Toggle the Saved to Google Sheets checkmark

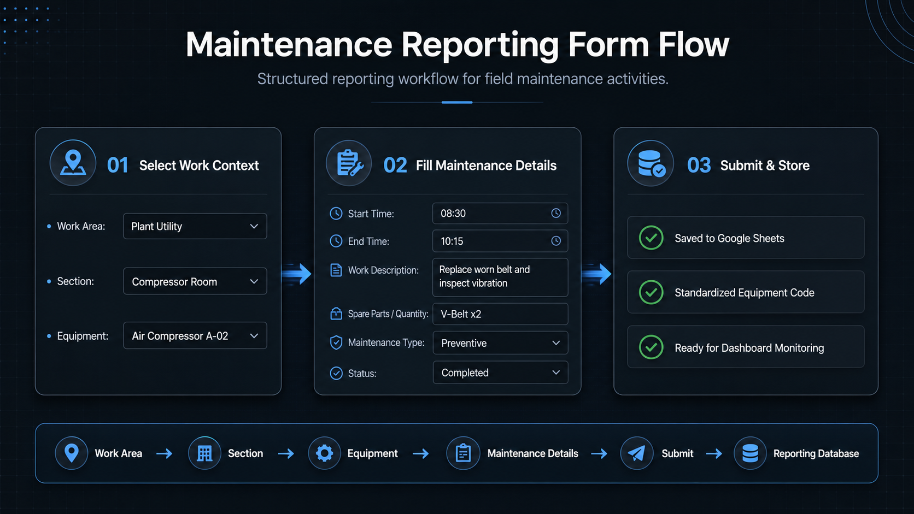[x=651, y=238]
